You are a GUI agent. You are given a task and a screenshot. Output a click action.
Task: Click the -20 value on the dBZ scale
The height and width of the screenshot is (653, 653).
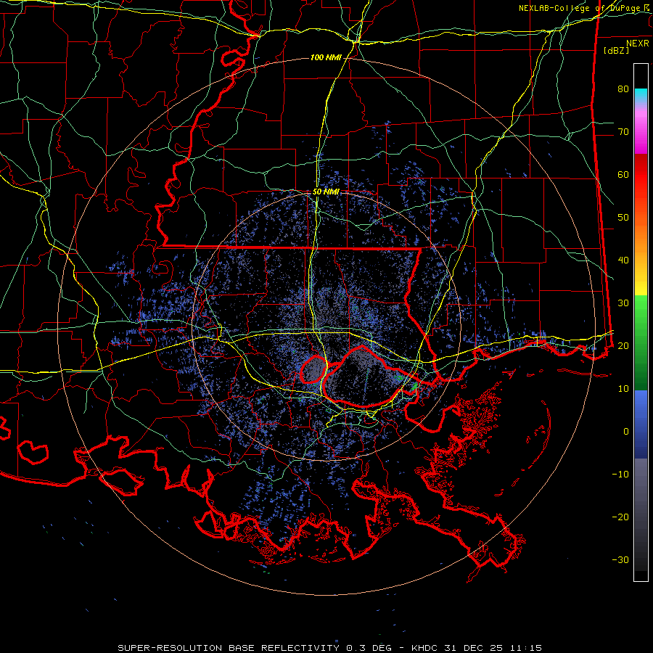[620, 517]
